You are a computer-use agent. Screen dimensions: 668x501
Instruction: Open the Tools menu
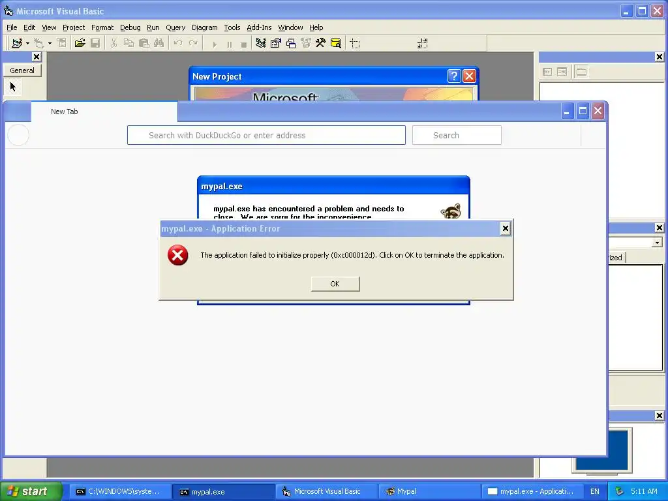(232, 27)
